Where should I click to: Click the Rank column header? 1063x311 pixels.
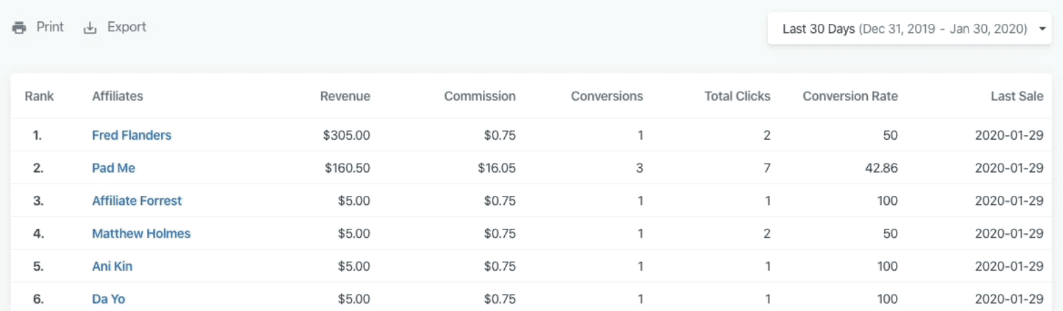[39, 96]
